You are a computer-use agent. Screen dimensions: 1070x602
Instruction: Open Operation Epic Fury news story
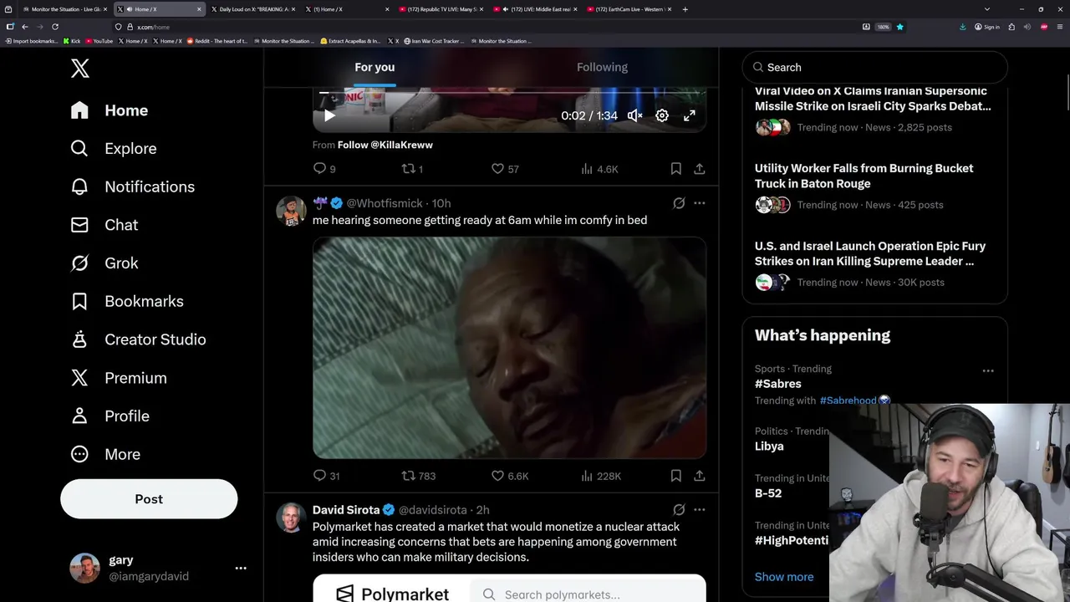[874, 263]
